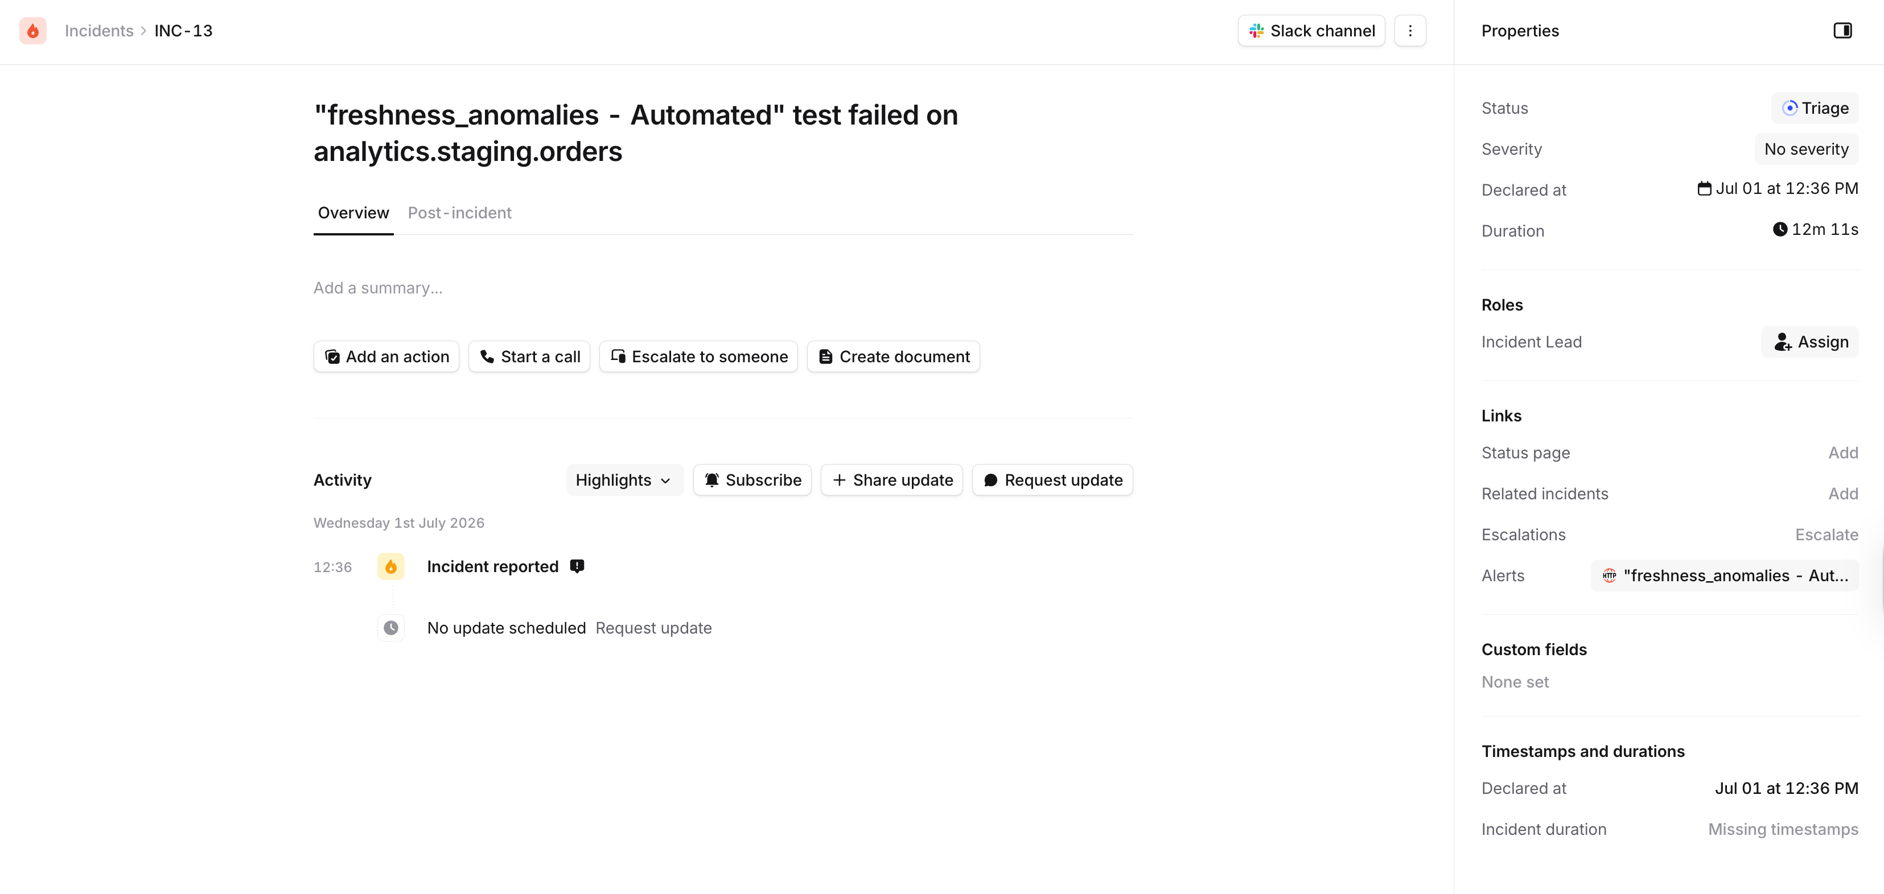
Task: Switch to the Overview tab
Action: tap(353, 213)
